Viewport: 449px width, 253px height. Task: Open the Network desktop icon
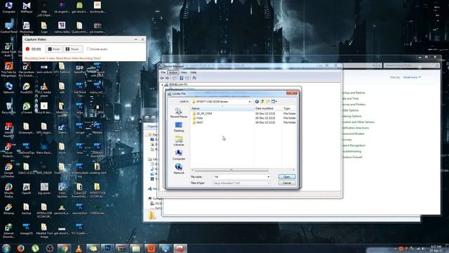[8, 88]
